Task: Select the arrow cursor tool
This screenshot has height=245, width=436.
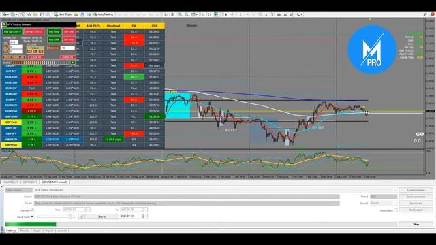Action: pyautogui.click(x=225, y=14)
